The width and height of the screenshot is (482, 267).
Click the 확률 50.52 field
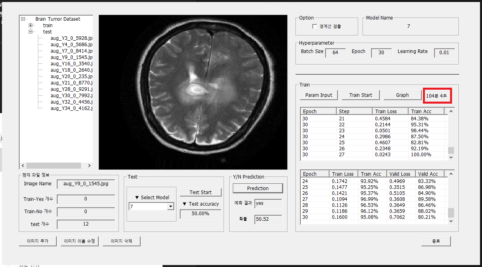coord(268,220)
